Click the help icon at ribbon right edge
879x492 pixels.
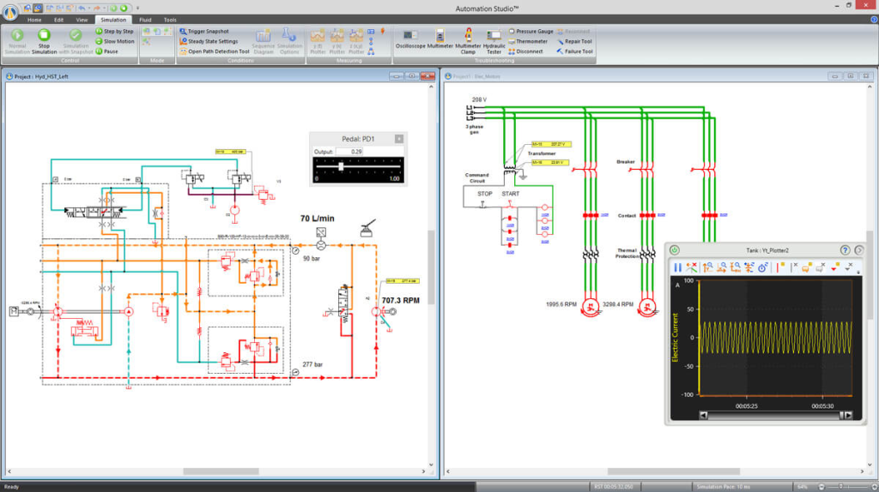(x=873, y=20)
